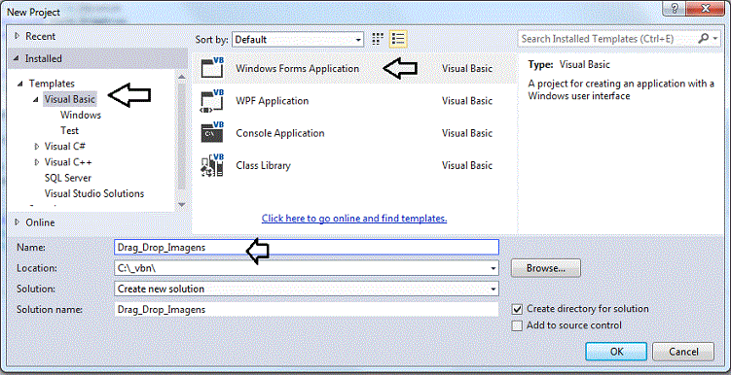Screen dimensions: 731x375
Task: Click the Browse... button
Action: pos(546,268)
